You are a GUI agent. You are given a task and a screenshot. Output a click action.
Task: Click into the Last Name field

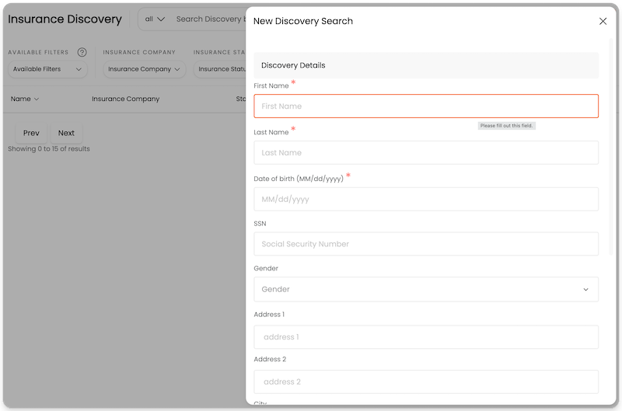[x=425, y=152]
